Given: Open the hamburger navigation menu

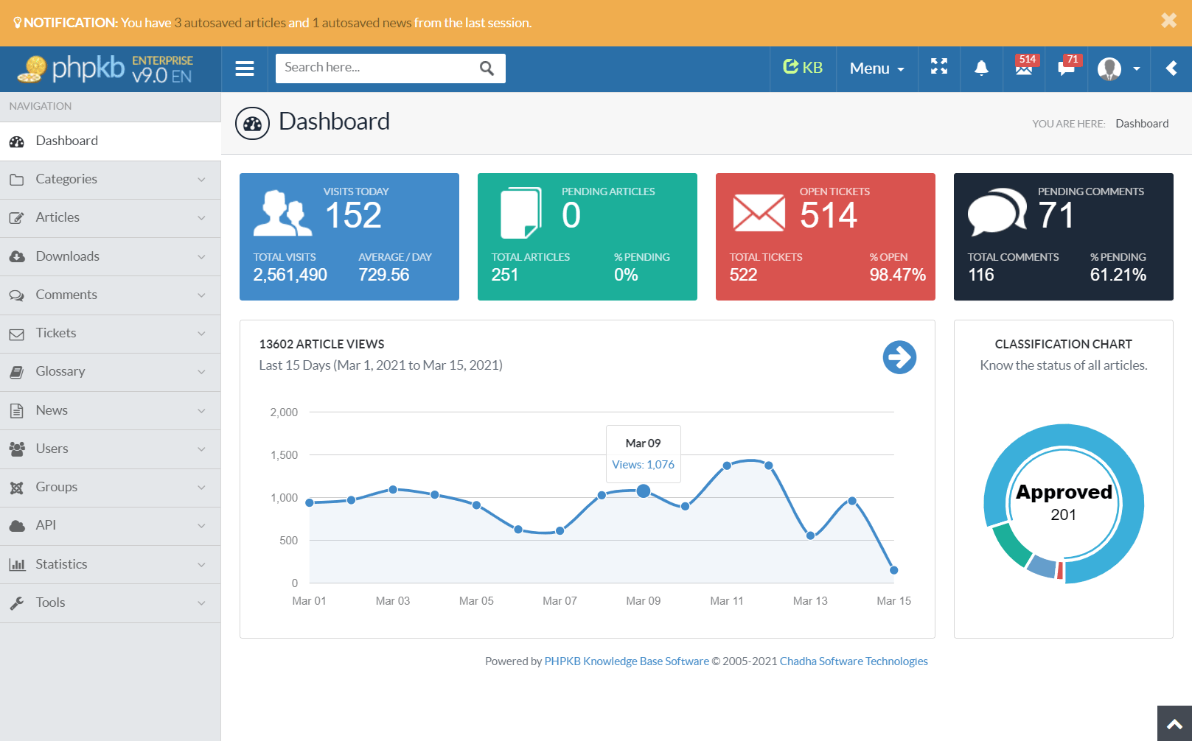Looking at the screenshot, I should pyautogui.click(x=244, y=68).
